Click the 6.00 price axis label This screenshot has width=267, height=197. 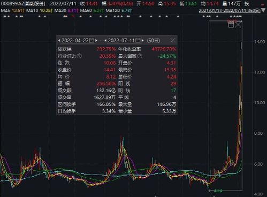[258, 164]
